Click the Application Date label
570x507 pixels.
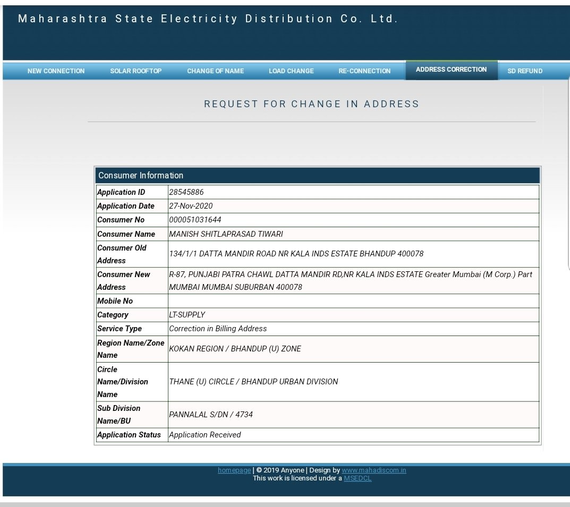126,206
